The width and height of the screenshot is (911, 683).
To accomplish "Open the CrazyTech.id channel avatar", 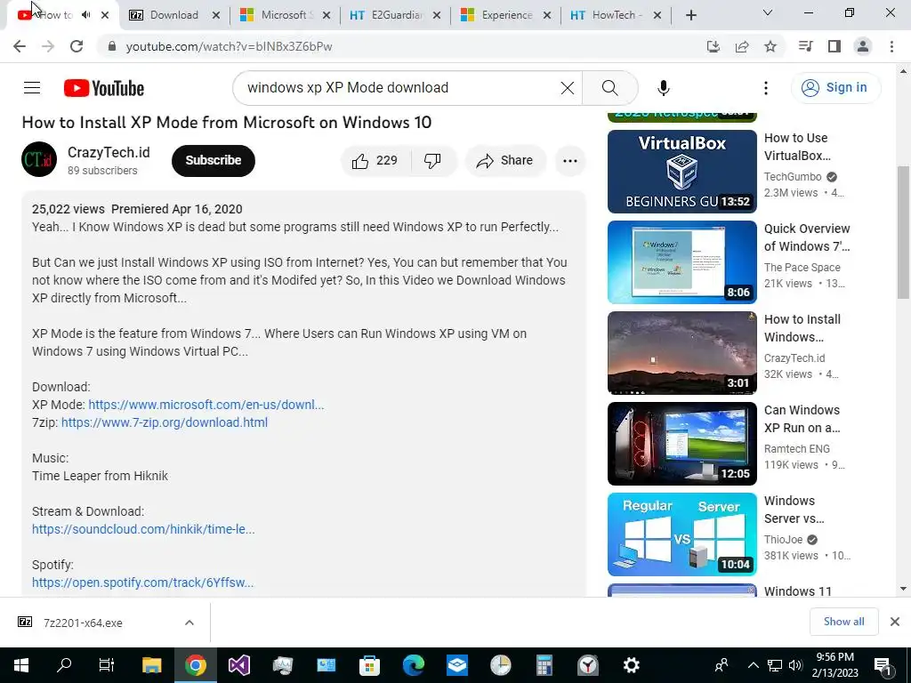I will tap(39, 159).
